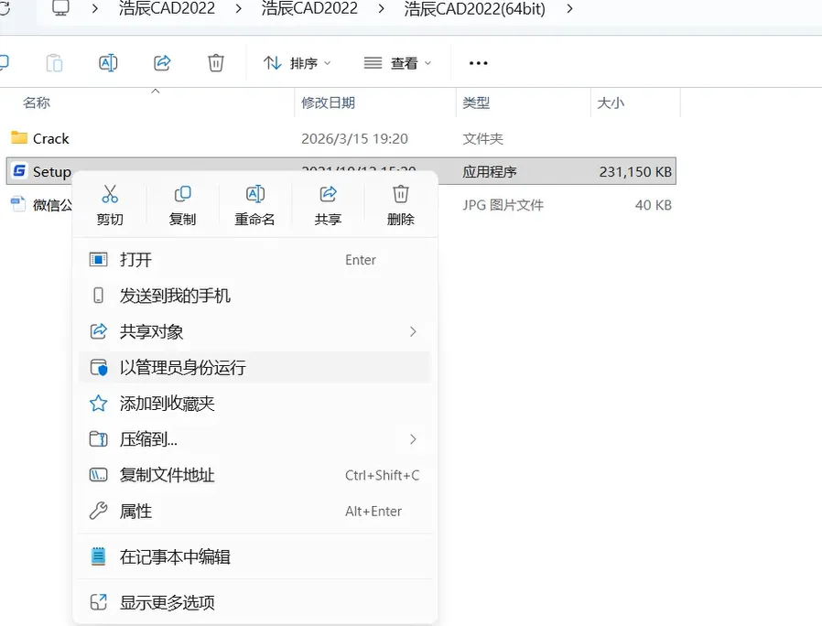Click the toolbar share icon
This screenshot has width=822, height=626.
(x=162, y=63)
